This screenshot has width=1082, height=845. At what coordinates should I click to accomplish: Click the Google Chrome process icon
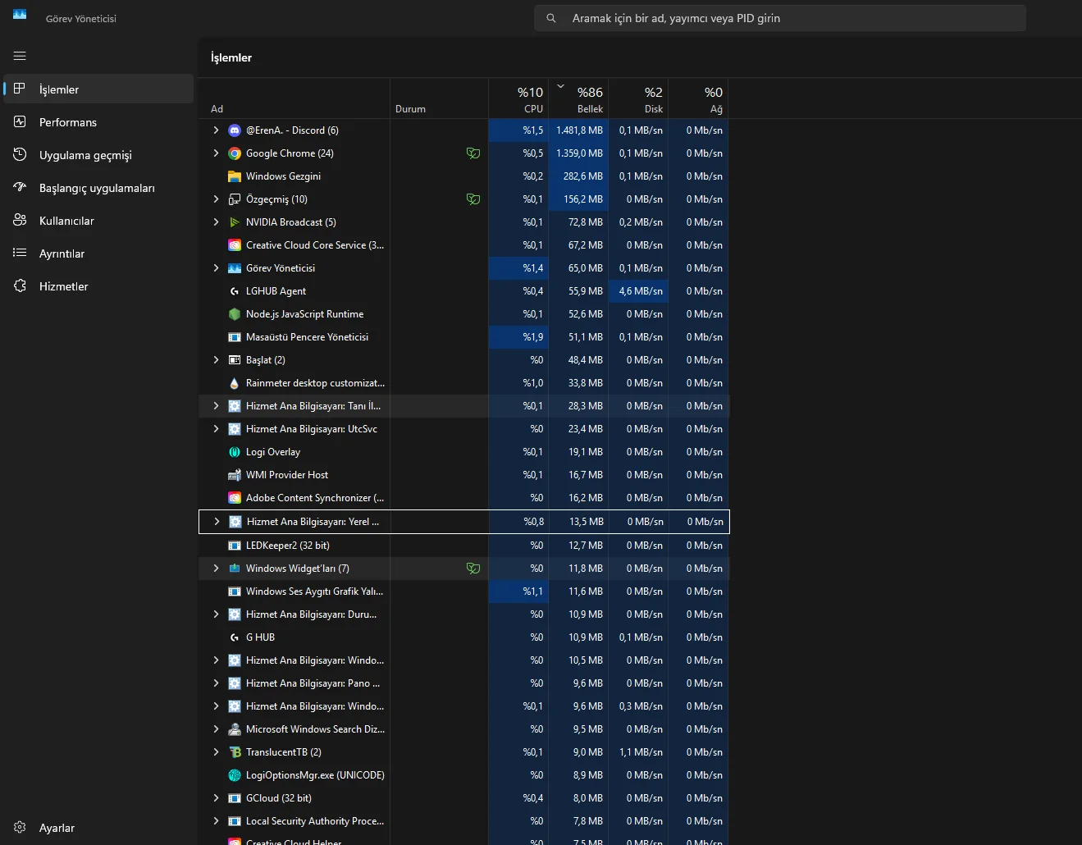click(x=235, y=153)
